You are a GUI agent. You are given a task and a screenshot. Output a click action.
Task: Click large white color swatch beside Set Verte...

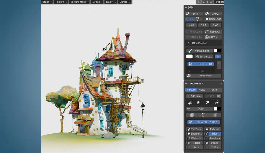[190, 57]
